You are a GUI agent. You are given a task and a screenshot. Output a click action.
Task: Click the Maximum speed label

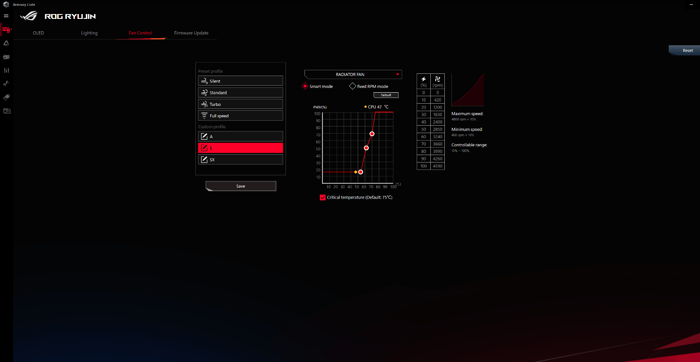coord(467,113)
